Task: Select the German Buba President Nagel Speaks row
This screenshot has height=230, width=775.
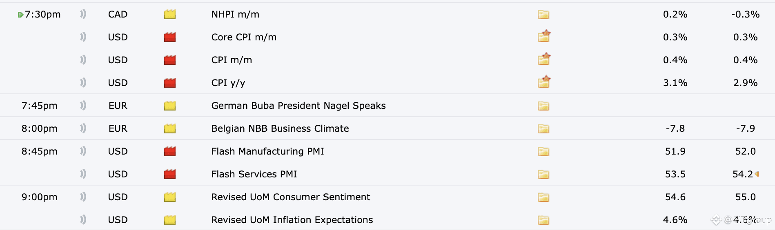Action: 298,106
